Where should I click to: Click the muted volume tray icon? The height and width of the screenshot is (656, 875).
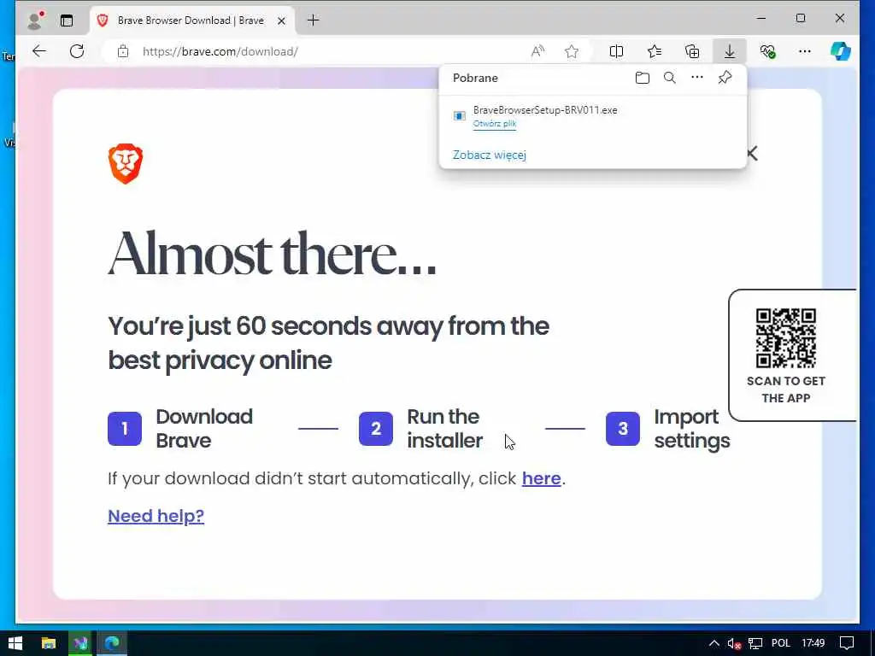point(734,643)
